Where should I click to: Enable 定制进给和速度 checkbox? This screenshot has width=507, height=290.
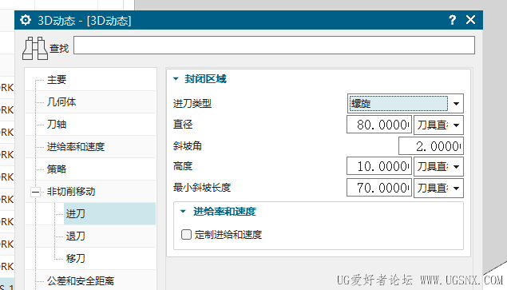click(186, 234)
